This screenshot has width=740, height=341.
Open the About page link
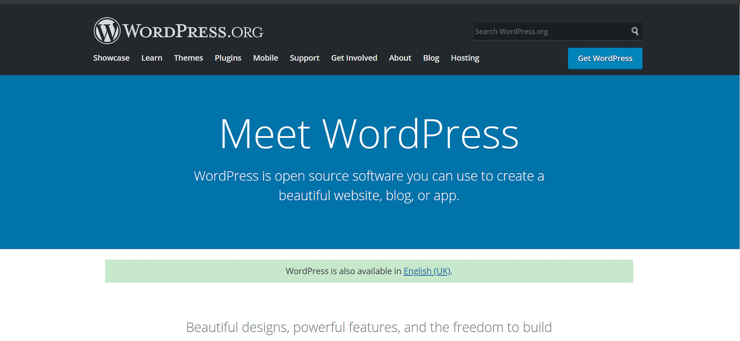(x=400, y=58)
